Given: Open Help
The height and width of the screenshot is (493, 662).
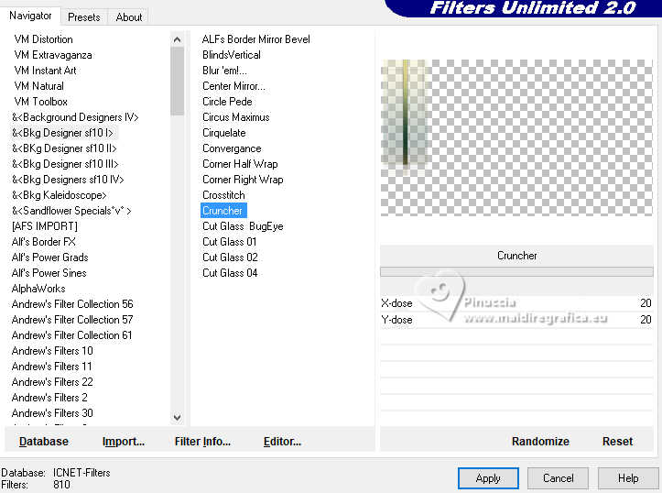Looking at the screenshot, I should [628, 478].
